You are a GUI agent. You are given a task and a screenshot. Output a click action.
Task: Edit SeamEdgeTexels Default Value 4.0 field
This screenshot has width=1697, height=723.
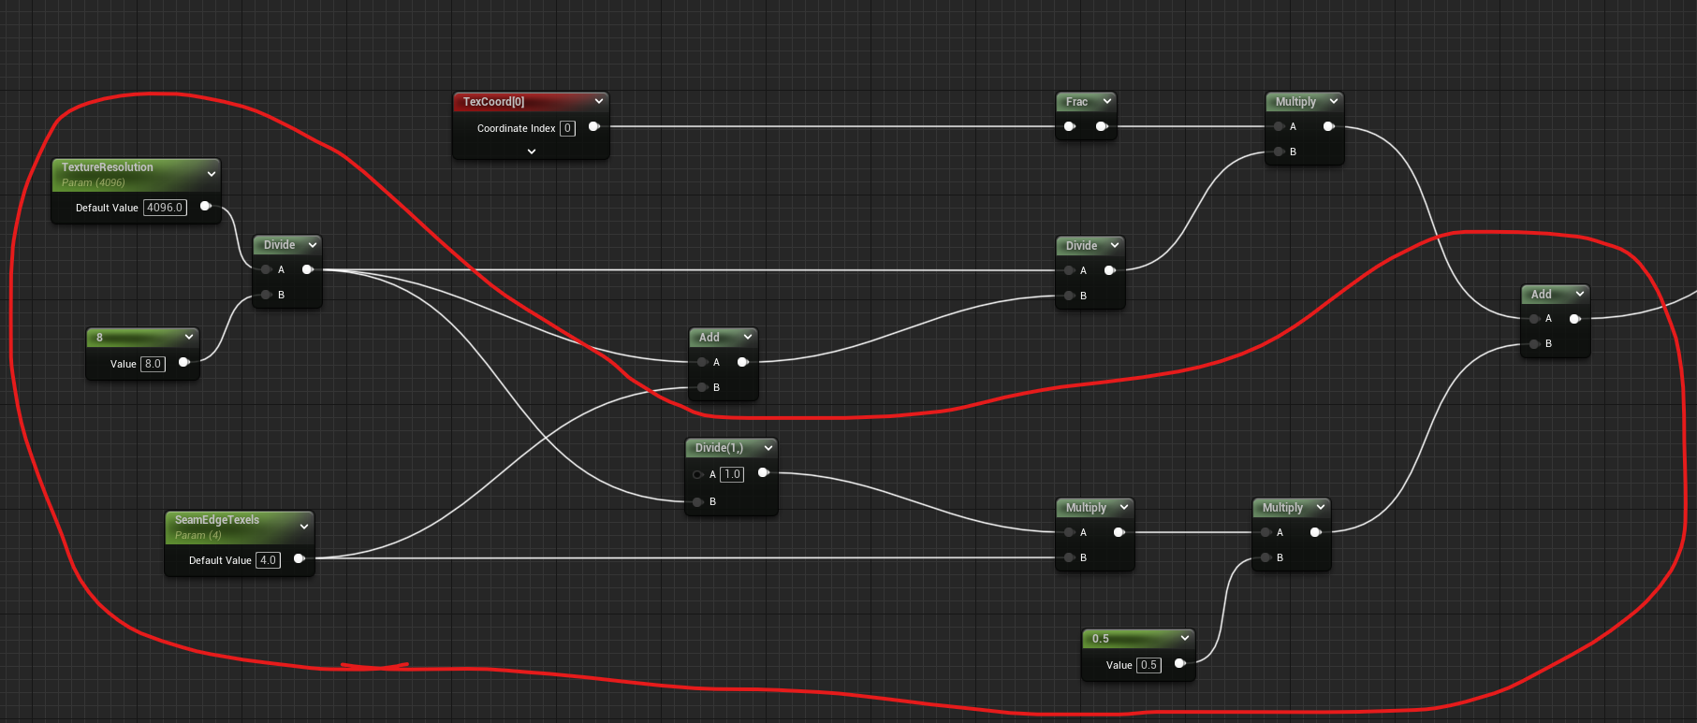click(x=268, y=560)
